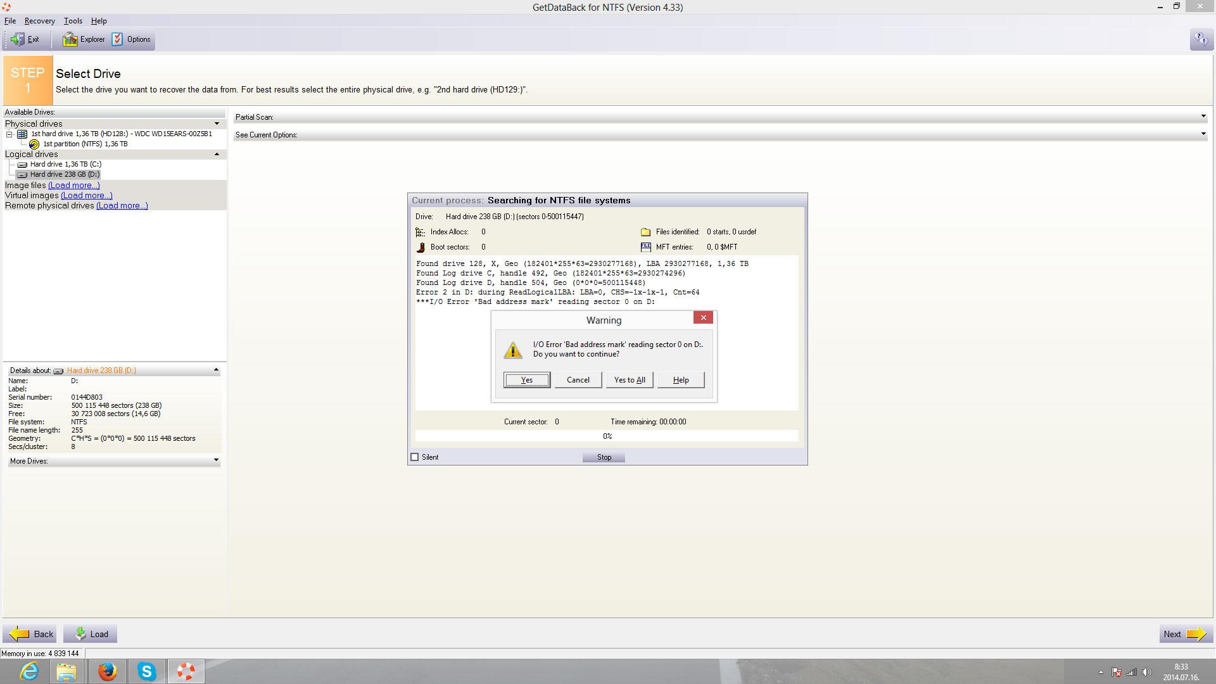Viewport: 1216px width, 684px height.
Task: Open the Help menu
Action: pos(99,21)
